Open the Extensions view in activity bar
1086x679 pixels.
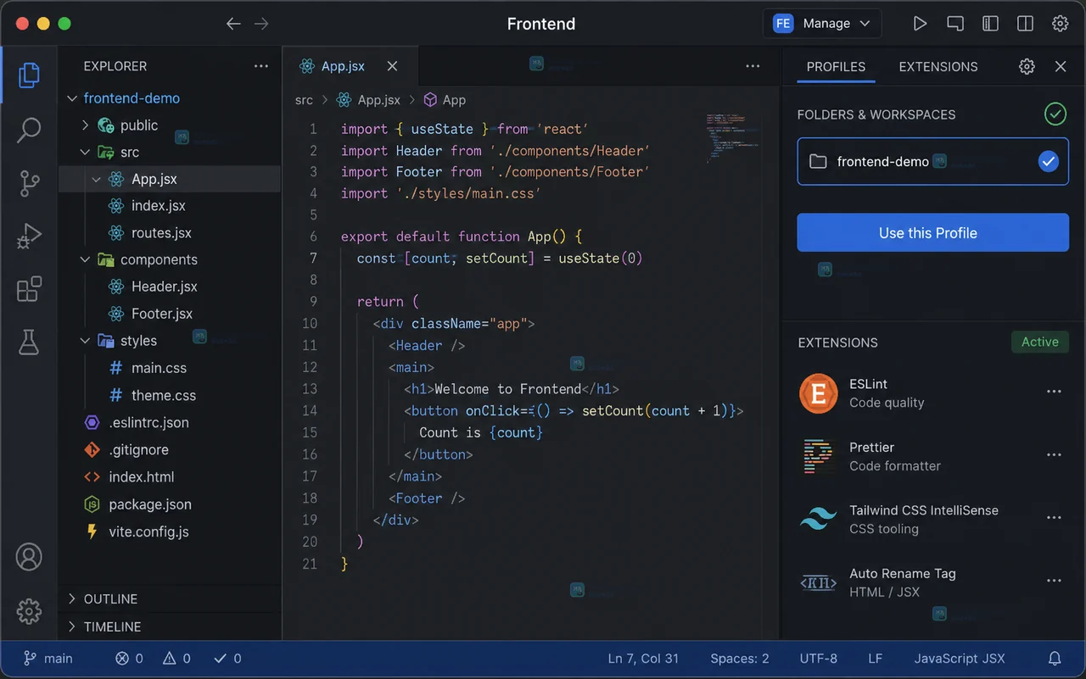point(29,289)
